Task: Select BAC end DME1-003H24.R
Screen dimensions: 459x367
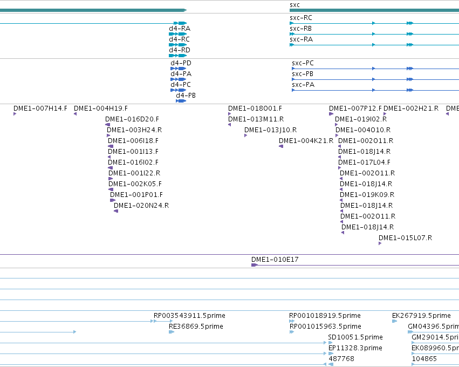Action: 134,130
